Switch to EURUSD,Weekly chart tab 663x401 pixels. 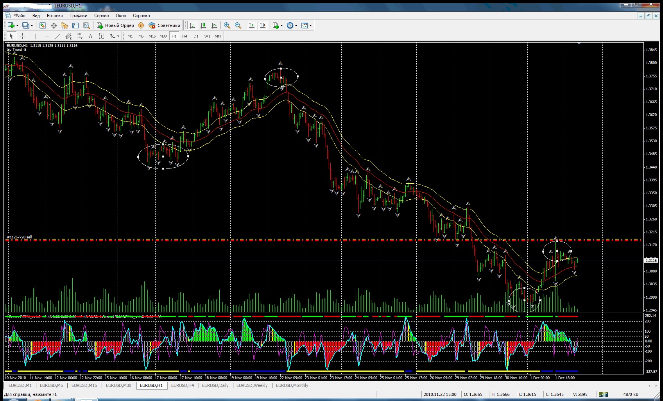(252, 385)
